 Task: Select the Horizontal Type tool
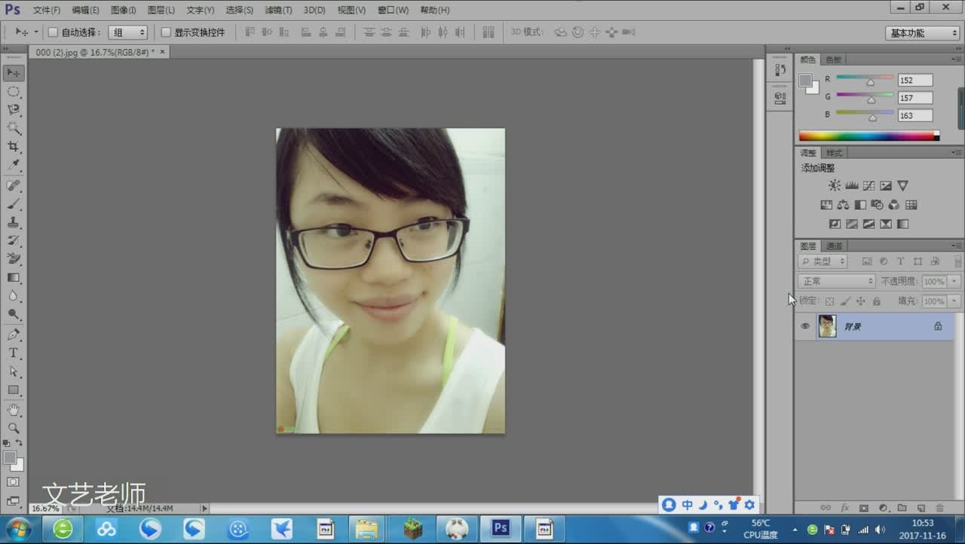[14, 353]
